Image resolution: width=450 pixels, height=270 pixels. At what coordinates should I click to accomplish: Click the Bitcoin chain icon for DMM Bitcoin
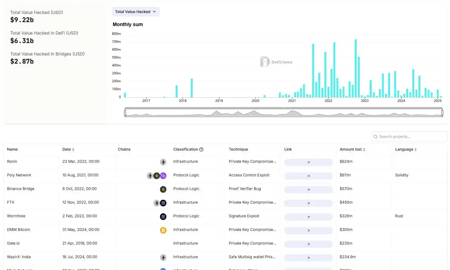pyautogui.click(x=163, y=230)
